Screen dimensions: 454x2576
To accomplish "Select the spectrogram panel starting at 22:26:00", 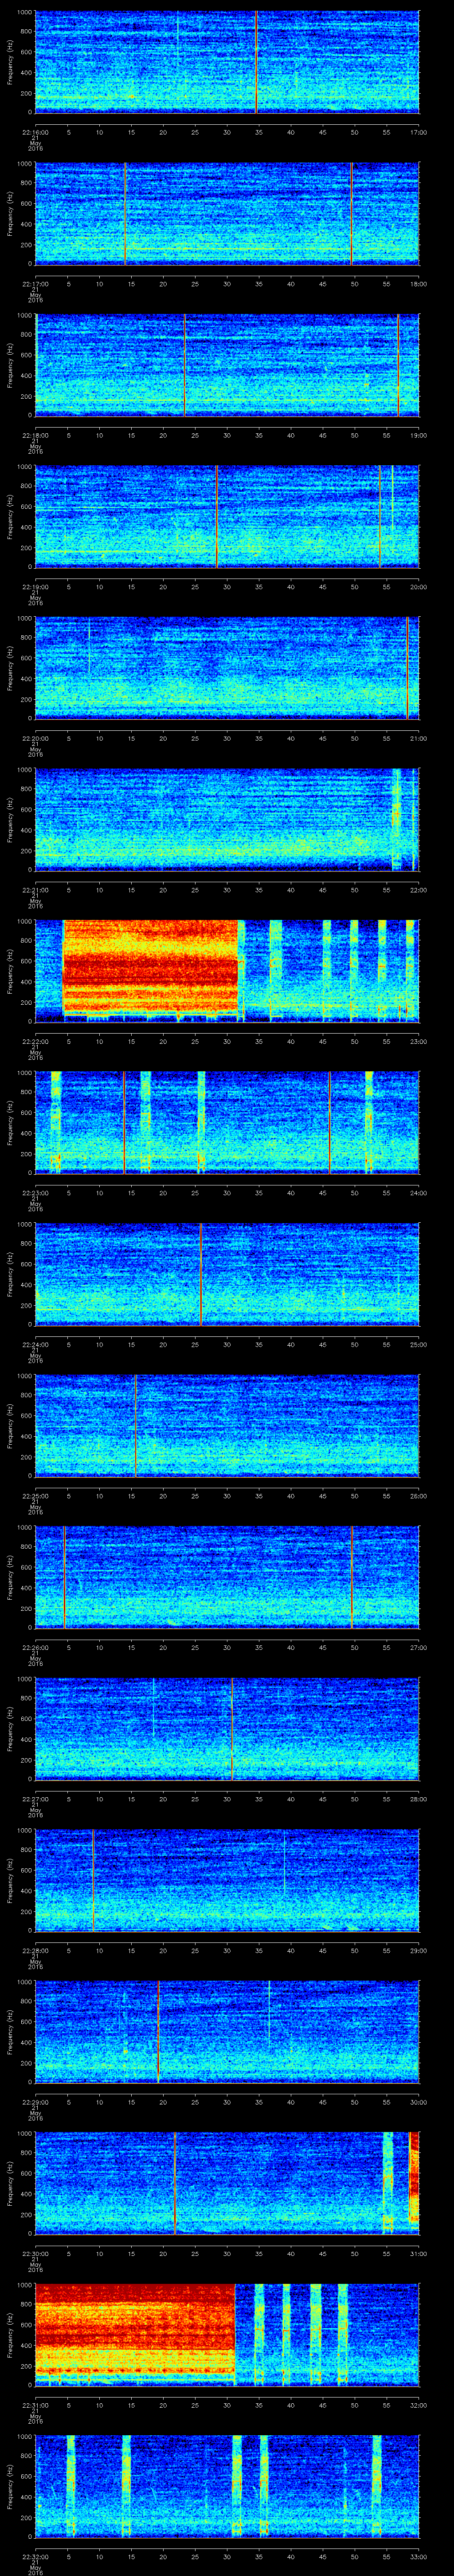I will pyautogui.click(x=227, y=1576).
